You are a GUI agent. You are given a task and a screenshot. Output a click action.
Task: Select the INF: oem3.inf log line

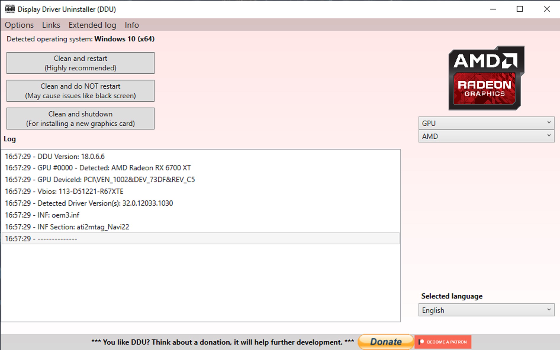(201, 215)
